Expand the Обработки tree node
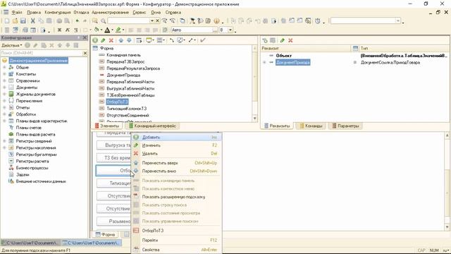 pos(4,114)
